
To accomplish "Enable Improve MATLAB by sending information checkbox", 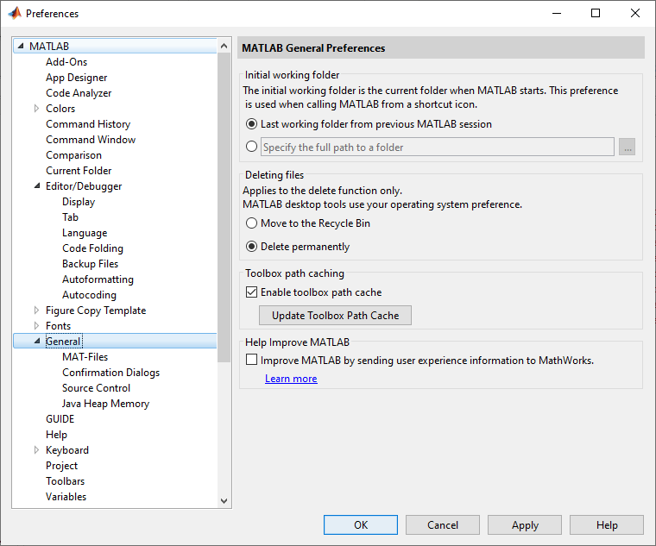I will [x=251, y=360].
